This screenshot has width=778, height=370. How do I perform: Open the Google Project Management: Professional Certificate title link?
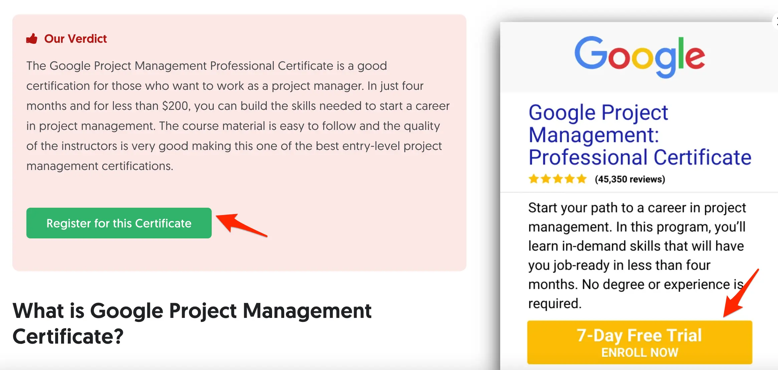coord(639,135)
